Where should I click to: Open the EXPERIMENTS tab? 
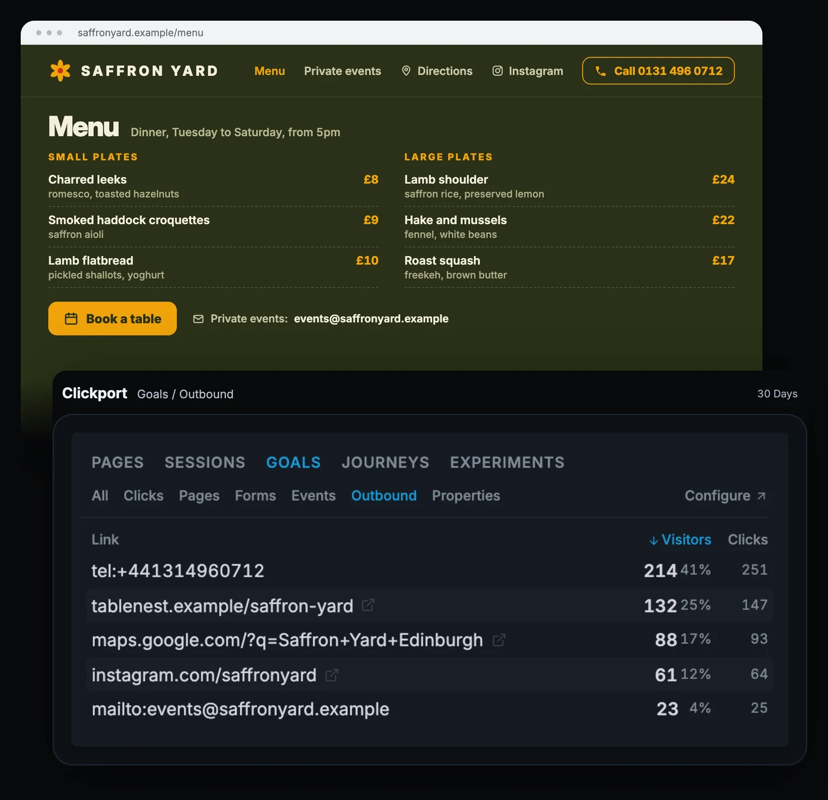tap(507, 462)
